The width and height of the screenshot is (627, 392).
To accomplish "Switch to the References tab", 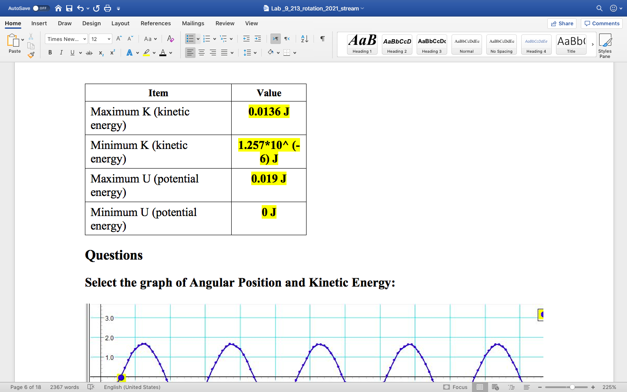I will click(155, 24).
